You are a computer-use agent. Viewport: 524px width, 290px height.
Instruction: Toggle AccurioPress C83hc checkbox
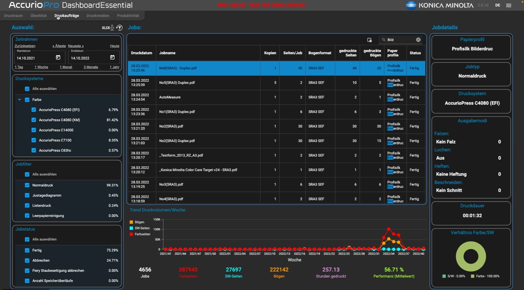click(34, 151)
